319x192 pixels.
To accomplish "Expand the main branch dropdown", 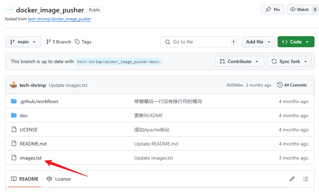I will tap(23, 42).
